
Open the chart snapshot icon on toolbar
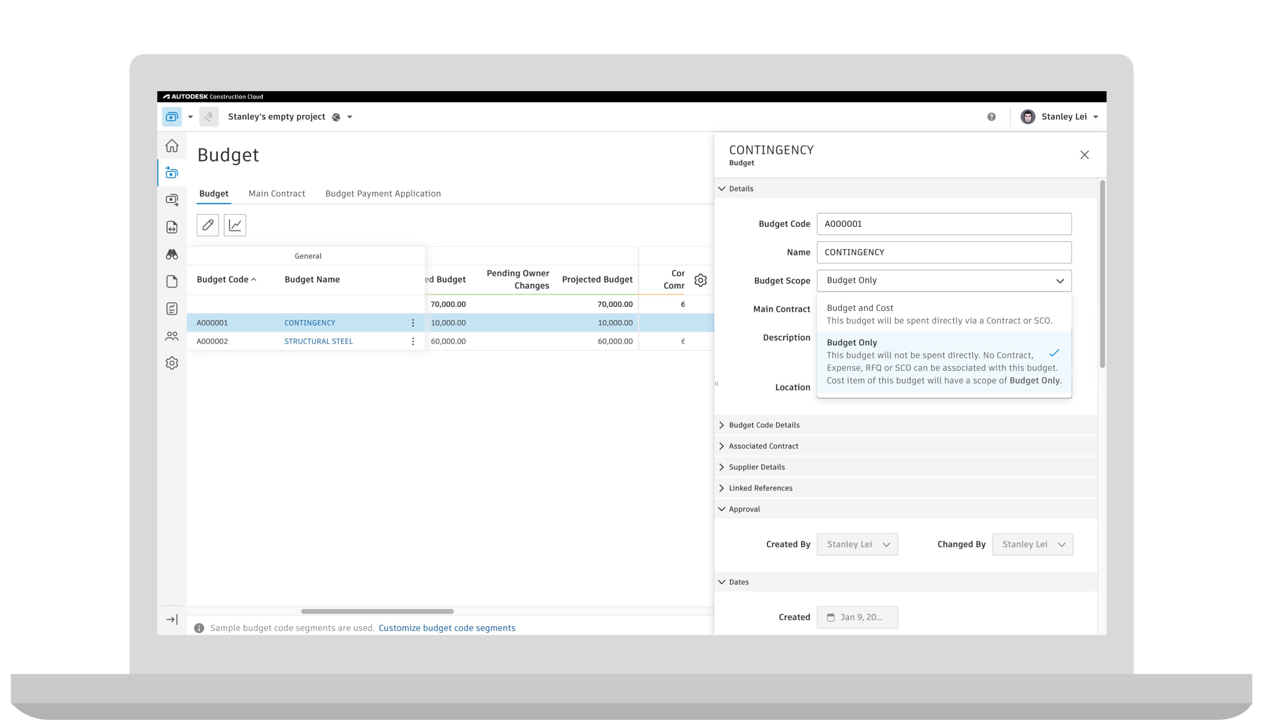click(x=236, y=225)
